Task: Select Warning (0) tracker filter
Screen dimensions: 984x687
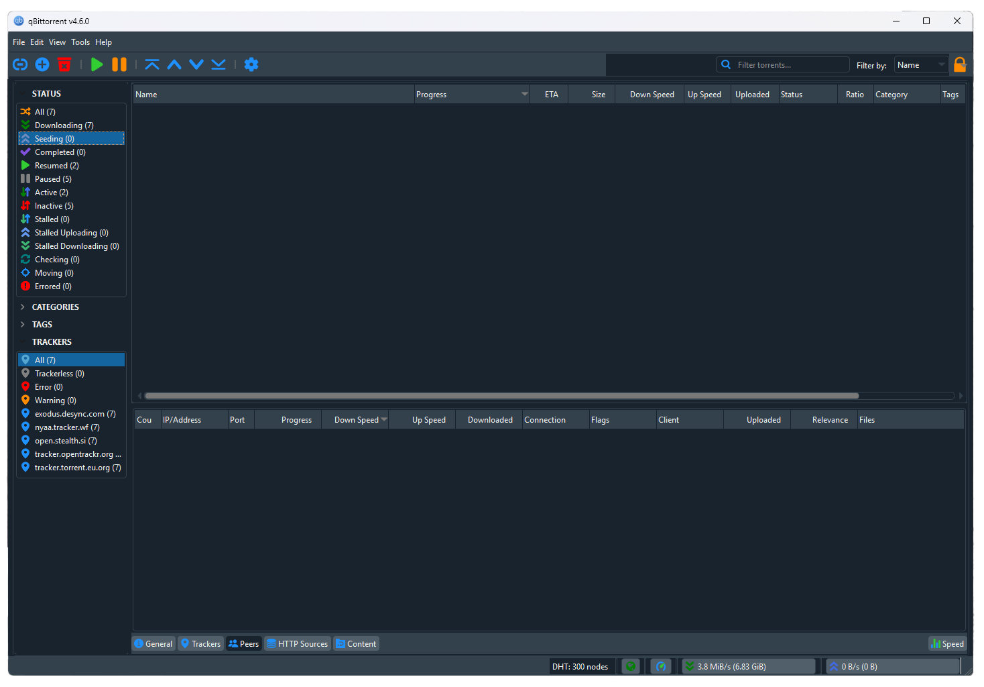Action: click(72, 401)
